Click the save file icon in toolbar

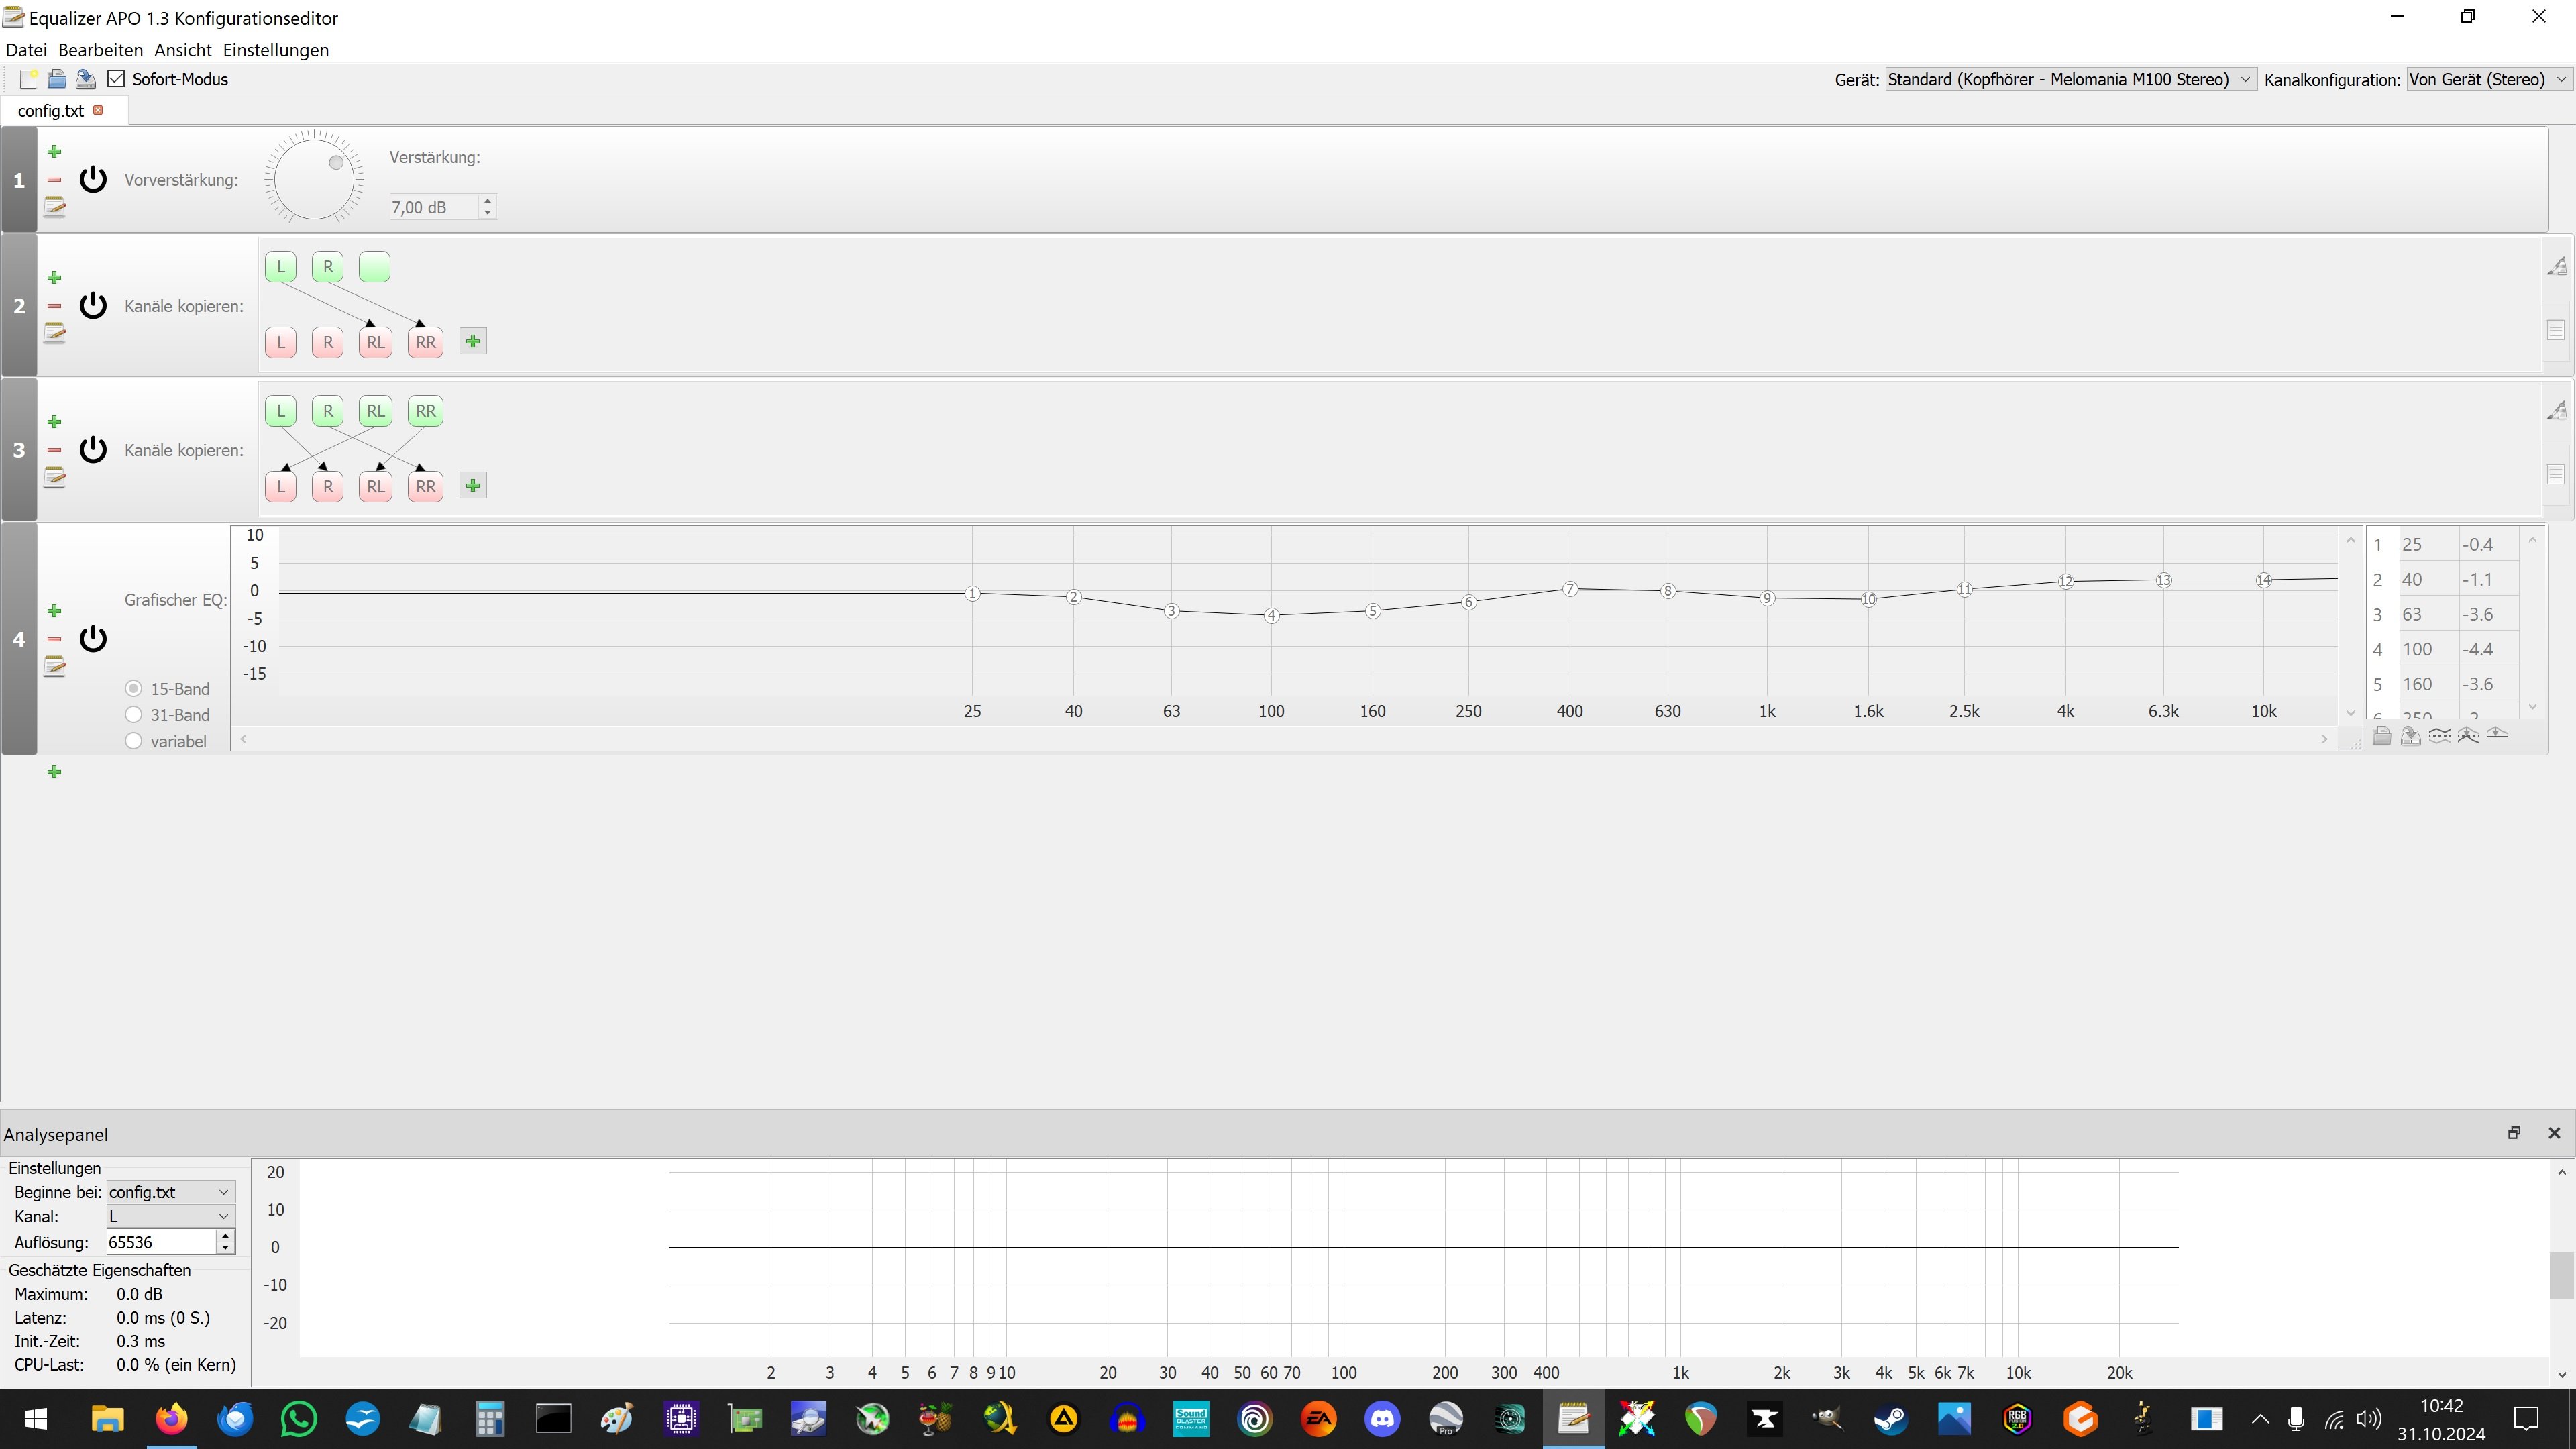point(86,79)
